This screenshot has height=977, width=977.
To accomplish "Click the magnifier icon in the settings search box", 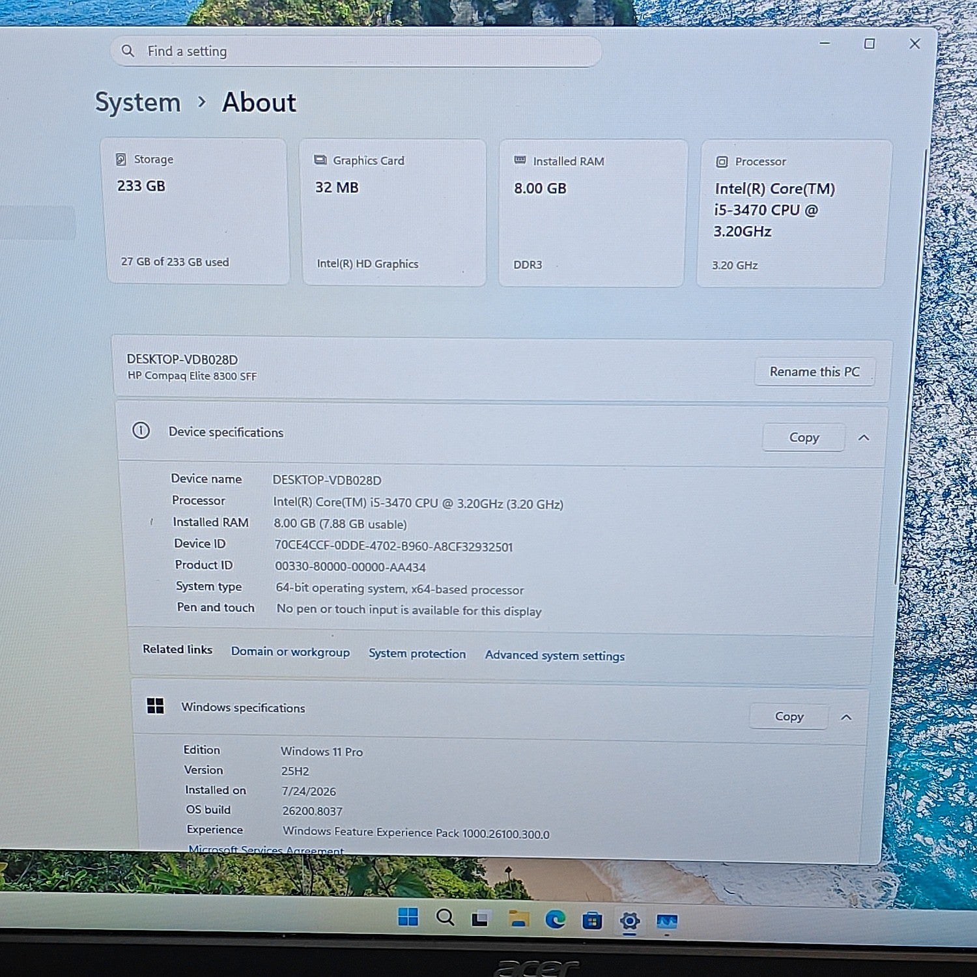I will pos(128,51).
